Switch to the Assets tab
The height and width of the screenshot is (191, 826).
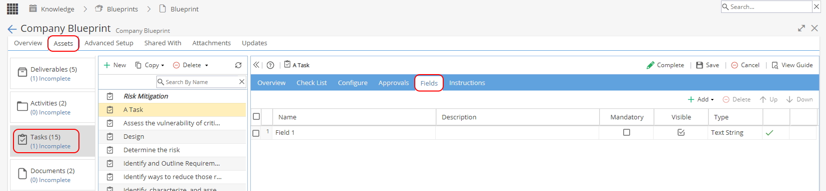click(63, 43)
